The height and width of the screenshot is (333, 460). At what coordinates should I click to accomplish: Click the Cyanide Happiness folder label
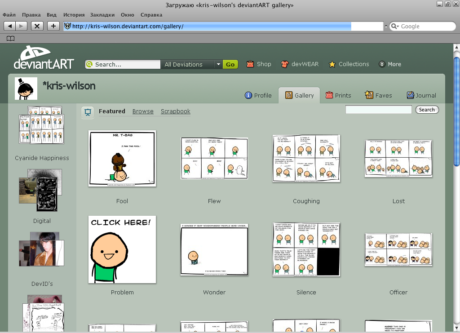(42, 158)
